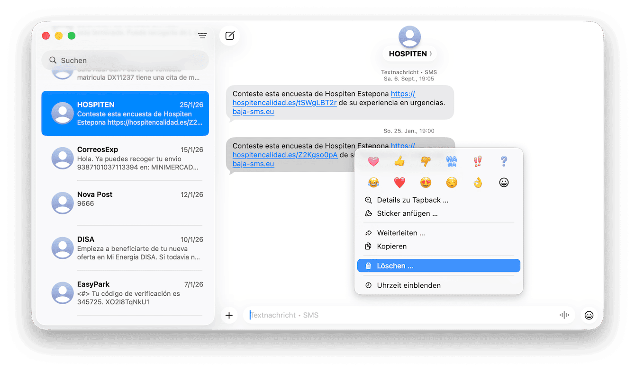The height and width of the screenshot is (371, 635).
Task: Expand HOSPITEN contact details chevron
Action: (x=430, y=54)
